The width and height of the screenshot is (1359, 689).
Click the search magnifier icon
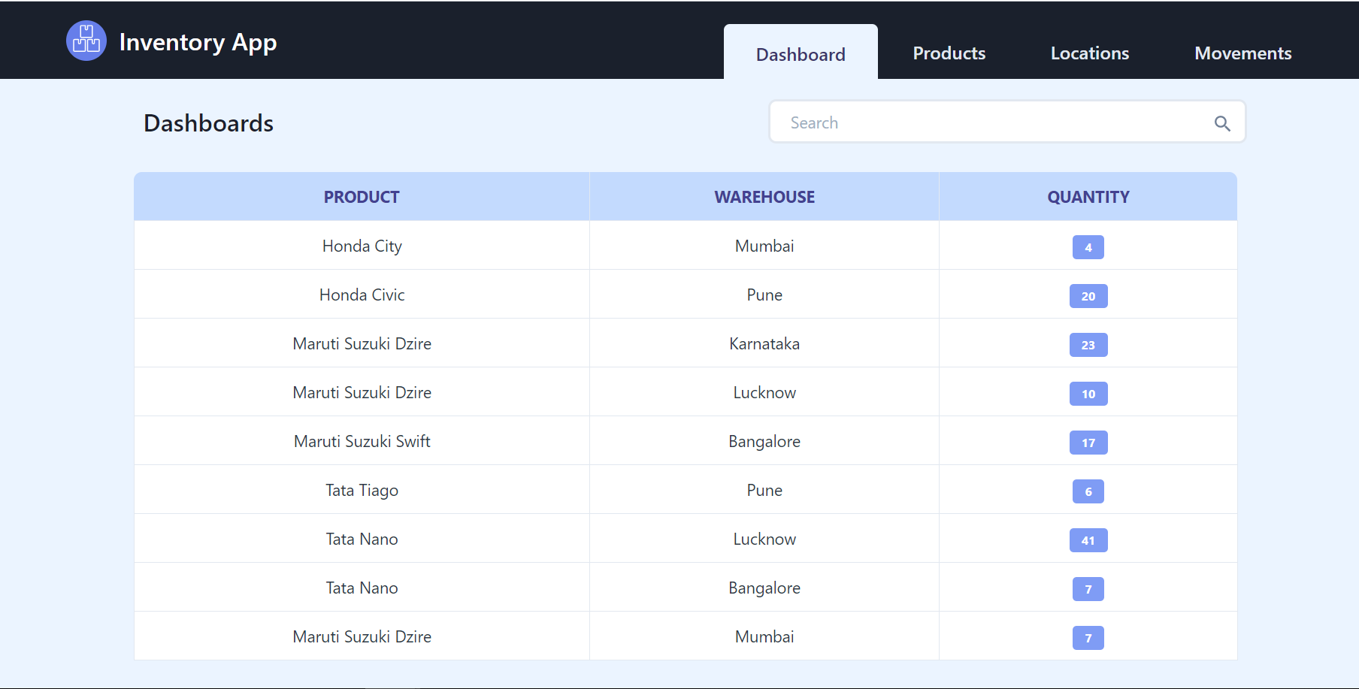(1222, 123)
